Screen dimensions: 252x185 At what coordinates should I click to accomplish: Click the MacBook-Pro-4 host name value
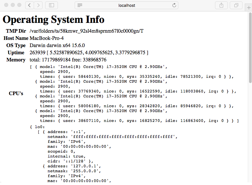click(x=46, y=38)
